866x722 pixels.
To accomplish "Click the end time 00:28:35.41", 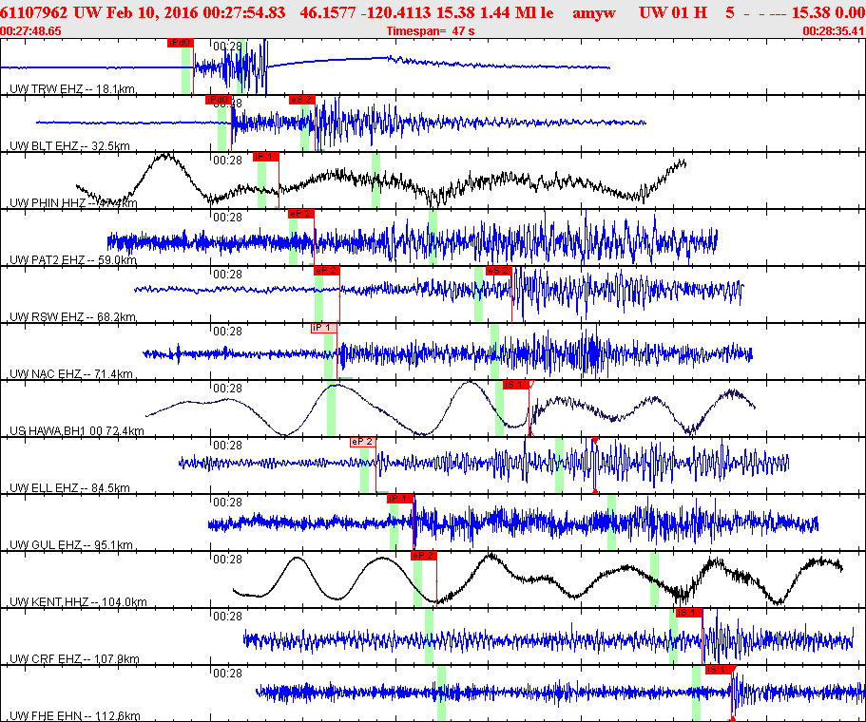I will click(834, 31).
